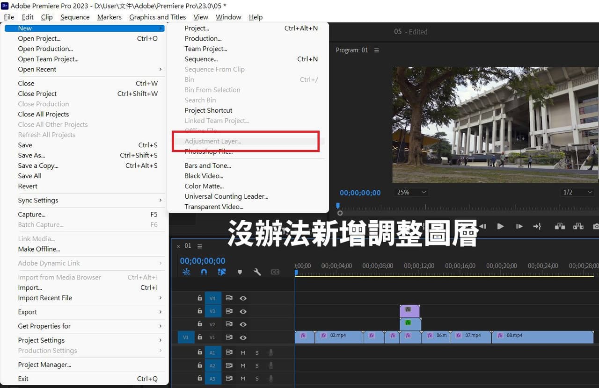Open the timeline 01 panel menu icon

point(200,246)
